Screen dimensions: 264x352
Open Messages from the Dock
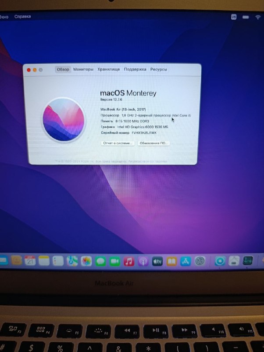tap(101, 261)
